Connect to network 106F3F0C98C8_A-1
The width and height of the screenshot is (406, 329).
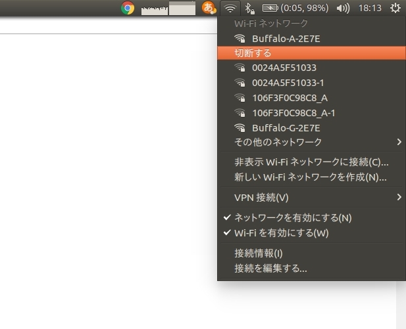tap(311, 113)
